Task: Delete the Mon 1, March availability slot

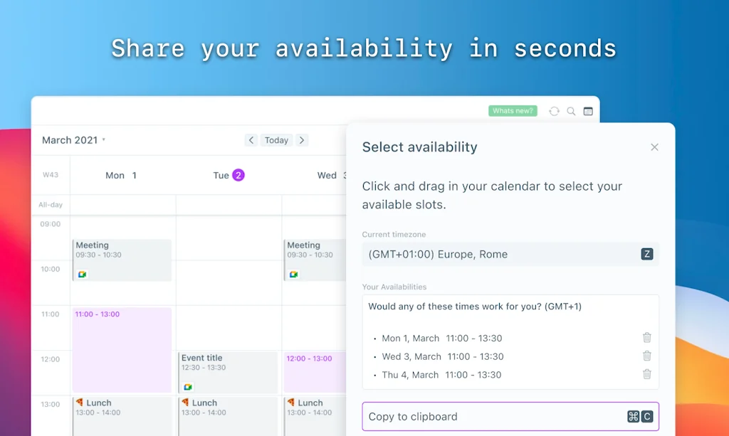Action: point(646,338)
